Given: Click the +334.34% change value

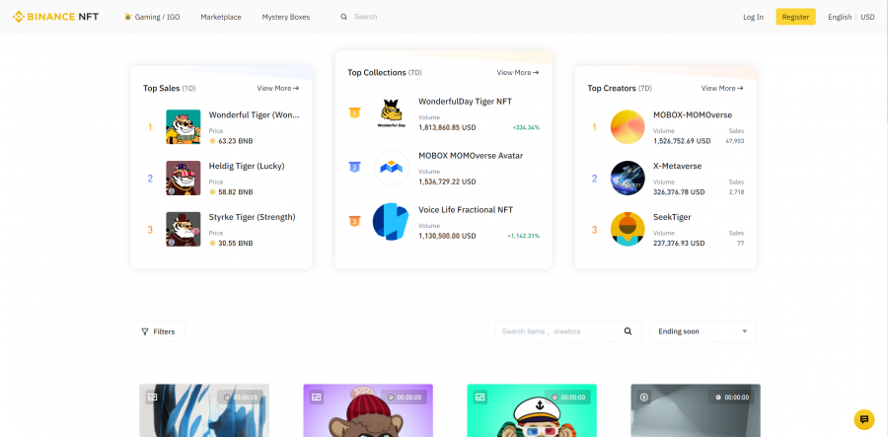Looking at the screenshot, I should (x=526, y=128).
